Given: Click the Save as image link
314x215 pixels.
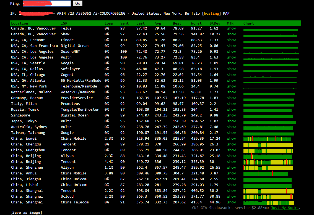Looking at the screenshot, I should pos(27,212).
